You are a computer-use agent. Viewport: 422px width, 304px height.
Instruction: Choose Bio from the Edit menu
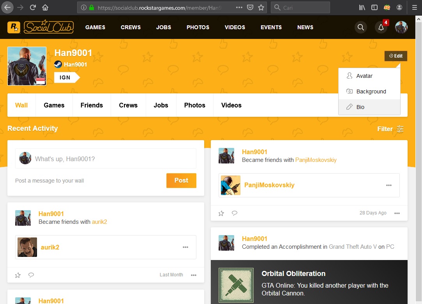tap(369, 107)
